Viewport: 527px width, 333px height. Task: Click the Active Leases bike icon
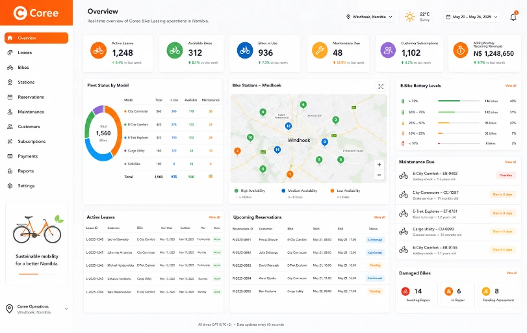click(x=98, y=51)
